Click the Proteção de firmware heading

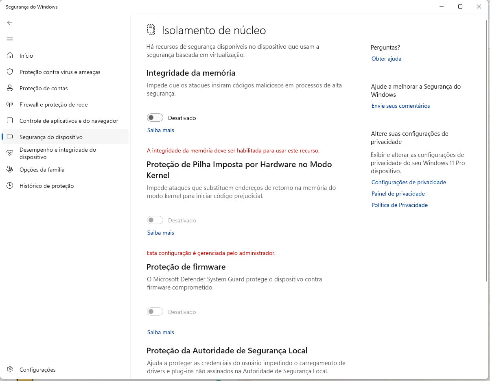point(186,267)
